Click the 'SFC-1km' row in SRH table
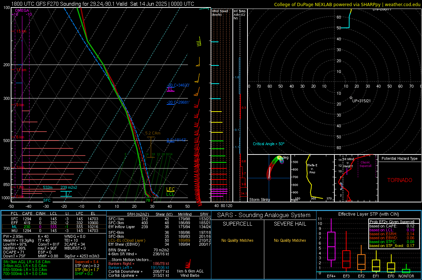This screenshot has height=280, width=422. (x=160, y=219)
